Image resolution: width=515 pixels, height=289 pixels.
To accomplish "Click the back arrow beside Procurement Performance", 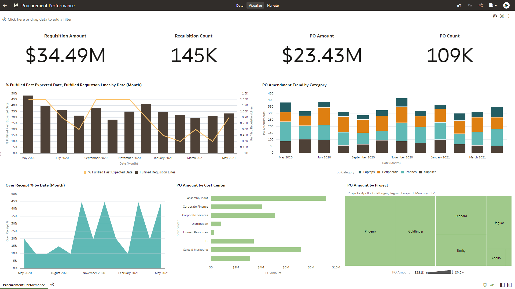I will point(4,5).
